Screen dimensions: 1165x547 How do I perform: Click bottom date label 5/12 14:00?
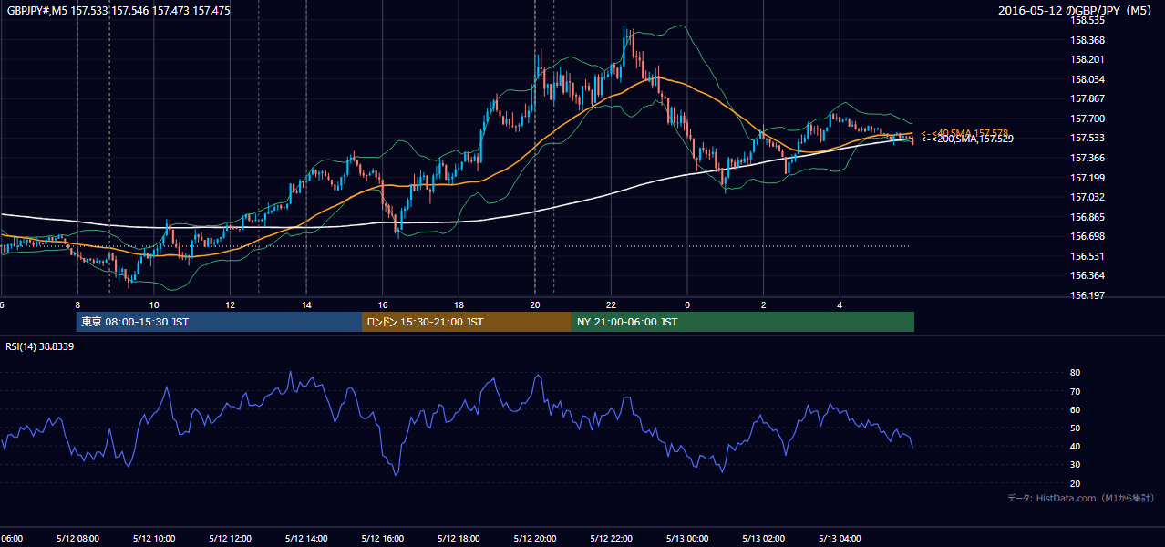307,539
